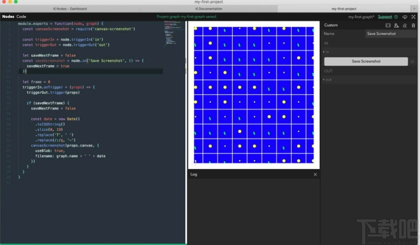Delete the node with the trash icon
This screenshot has height=245, width=420.
(413, 25)
